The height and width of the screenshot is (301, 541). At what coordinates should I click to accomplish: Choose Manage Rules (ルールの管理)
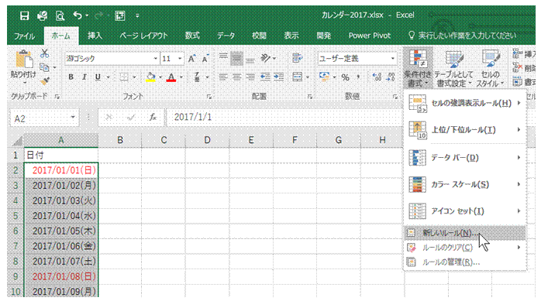tap(465, 262)
